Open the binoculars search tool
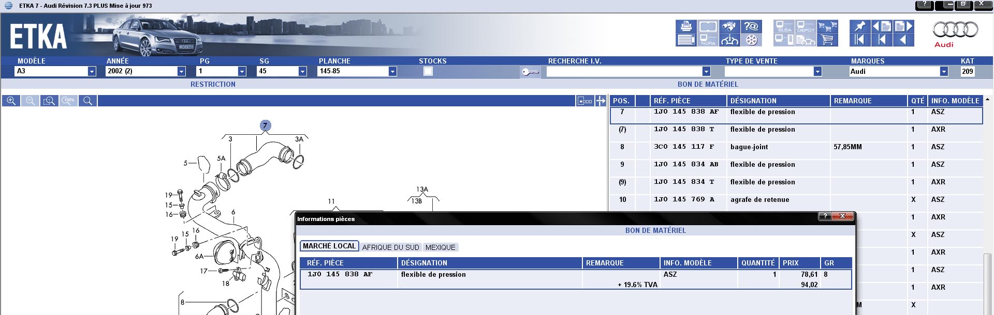The height and width of the screenshot is (315, 994). [729, 26]
